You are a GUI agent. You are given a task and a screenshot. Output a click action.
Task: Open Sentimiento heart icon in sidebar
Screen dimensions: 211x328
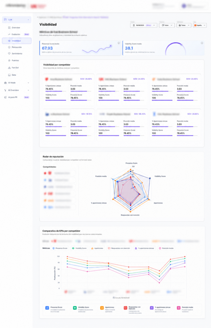[9, 53]
